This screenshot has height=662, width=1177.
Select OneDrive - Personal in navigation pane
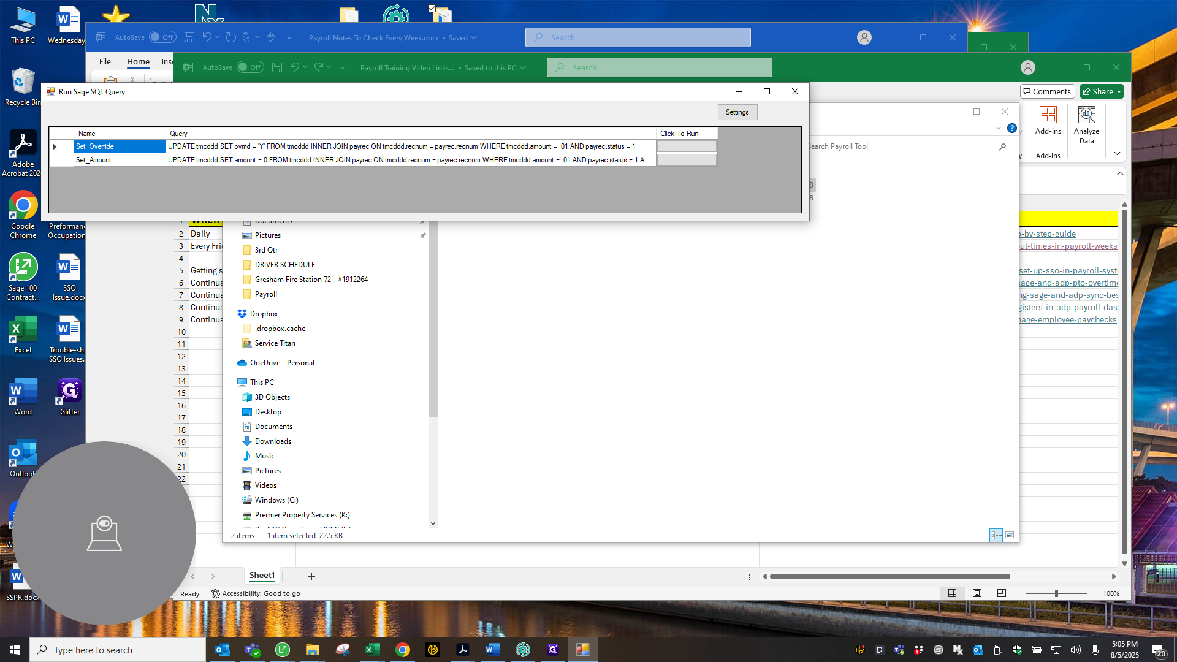[282, 363]
